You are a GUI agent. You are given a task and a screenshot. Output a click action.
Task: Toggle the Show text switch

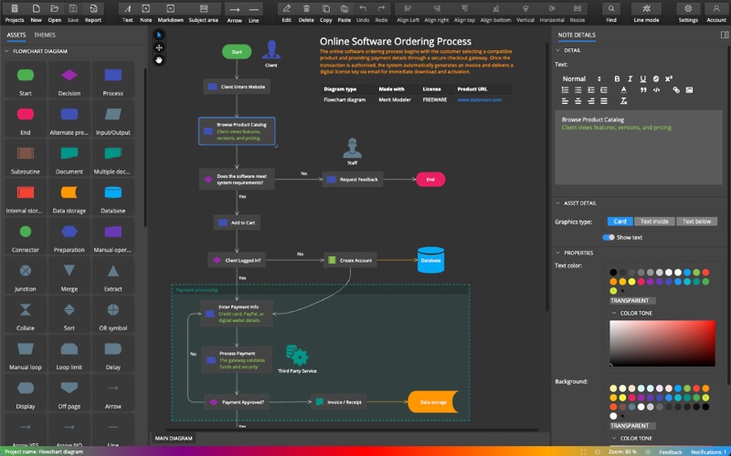click(609, 237)
